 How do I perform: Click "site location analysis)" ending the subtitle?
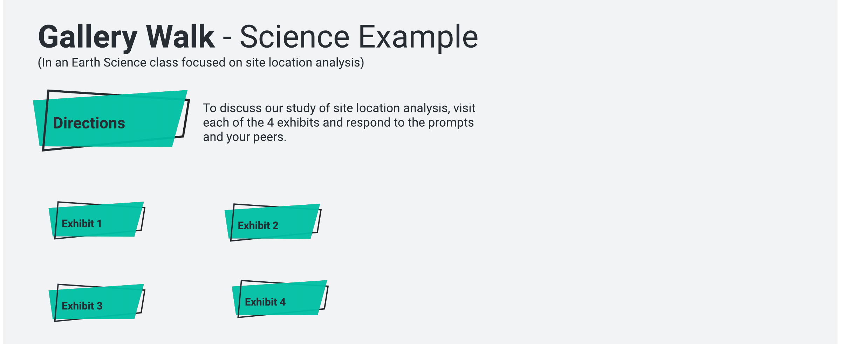pos(305,63)
